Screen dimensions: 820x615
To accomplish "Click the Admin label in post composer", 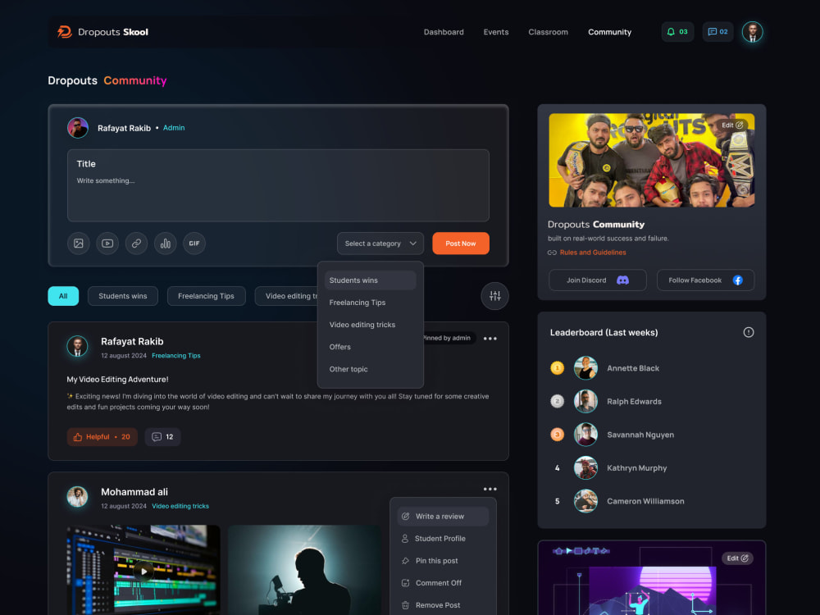I will (x=174, y=128).
